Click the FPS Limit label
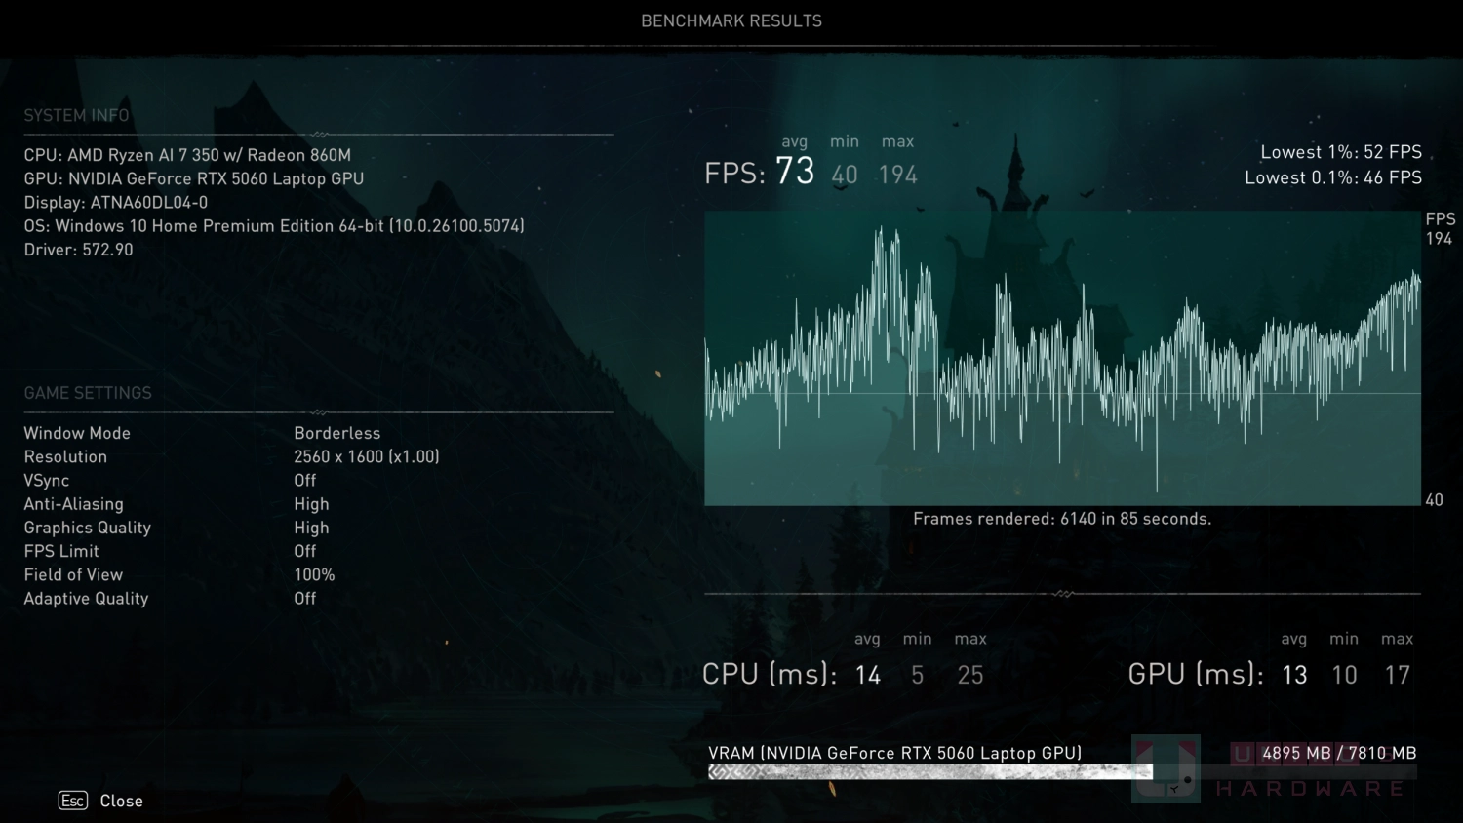 click(61, 551)
